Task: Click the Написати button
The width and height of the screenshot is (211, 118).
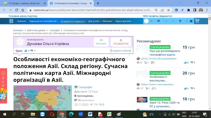Action: (101, 42)
